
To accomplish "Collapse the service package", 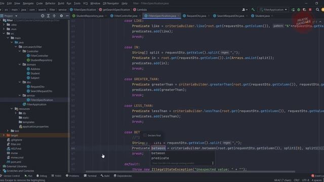I will click(20, 96).
